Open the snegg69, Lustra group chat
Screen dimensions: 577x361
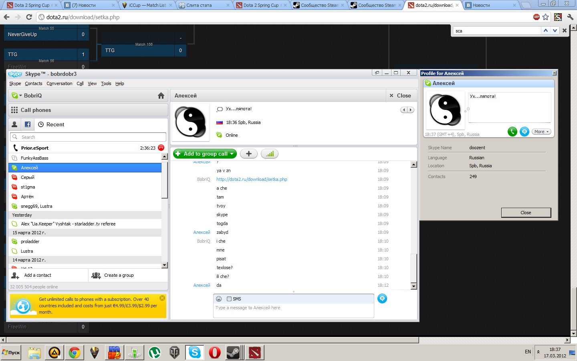[x=85, y=206]
